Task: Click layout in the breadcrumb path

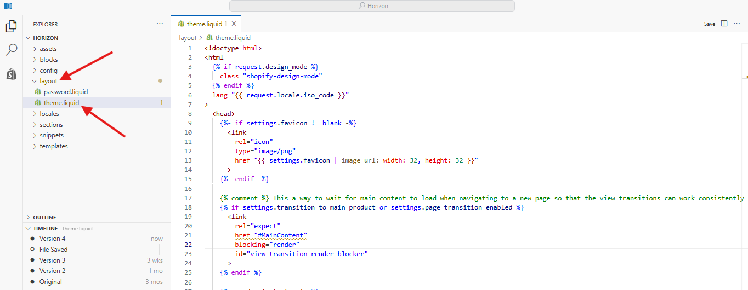Action: [x=188, y=38]
